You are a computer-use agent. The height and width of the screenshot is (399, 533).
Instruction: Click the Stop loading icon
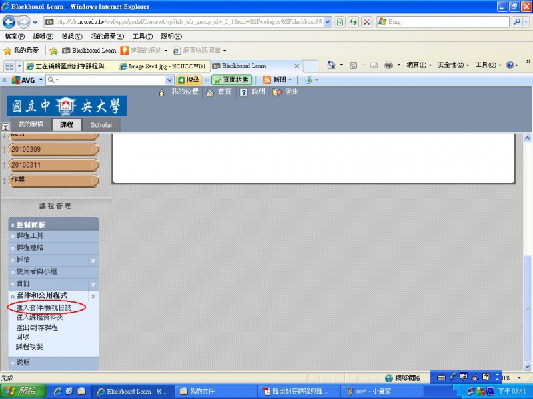pyautogui.click(x=366, y=22)
